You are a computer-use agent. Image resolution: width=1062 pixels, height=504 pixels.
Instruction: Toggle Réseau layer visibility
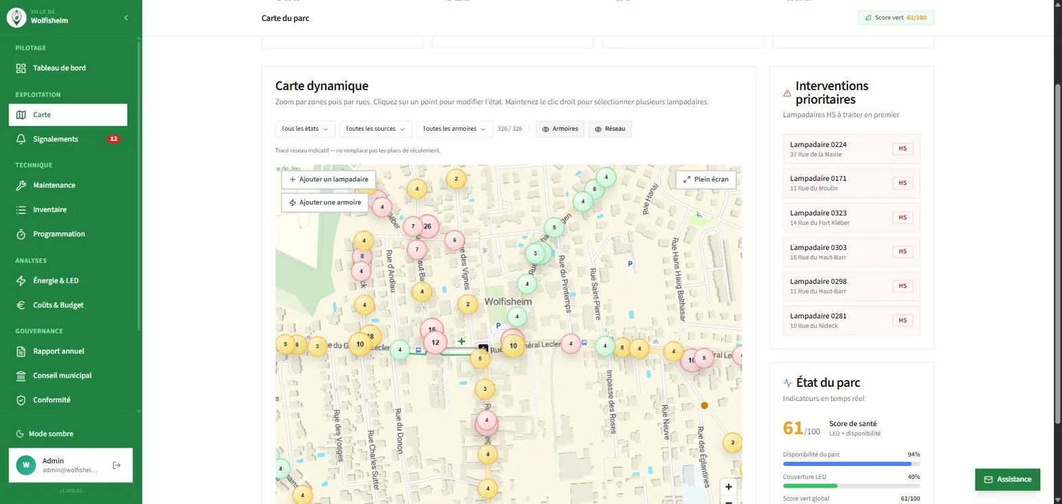point(610,129)
